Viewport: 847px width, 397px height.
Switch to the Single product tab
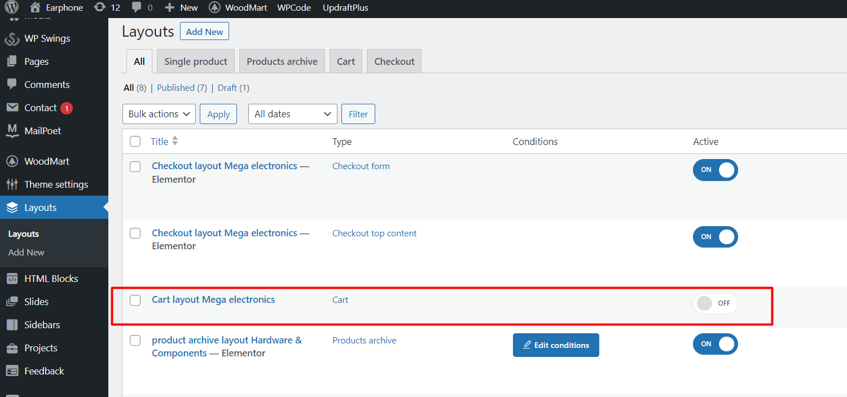pyautogui.click(x=196, y=61)
